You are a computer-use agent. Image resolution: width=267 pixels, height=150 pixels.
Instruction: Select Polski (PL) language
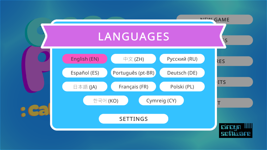point(182,87)
